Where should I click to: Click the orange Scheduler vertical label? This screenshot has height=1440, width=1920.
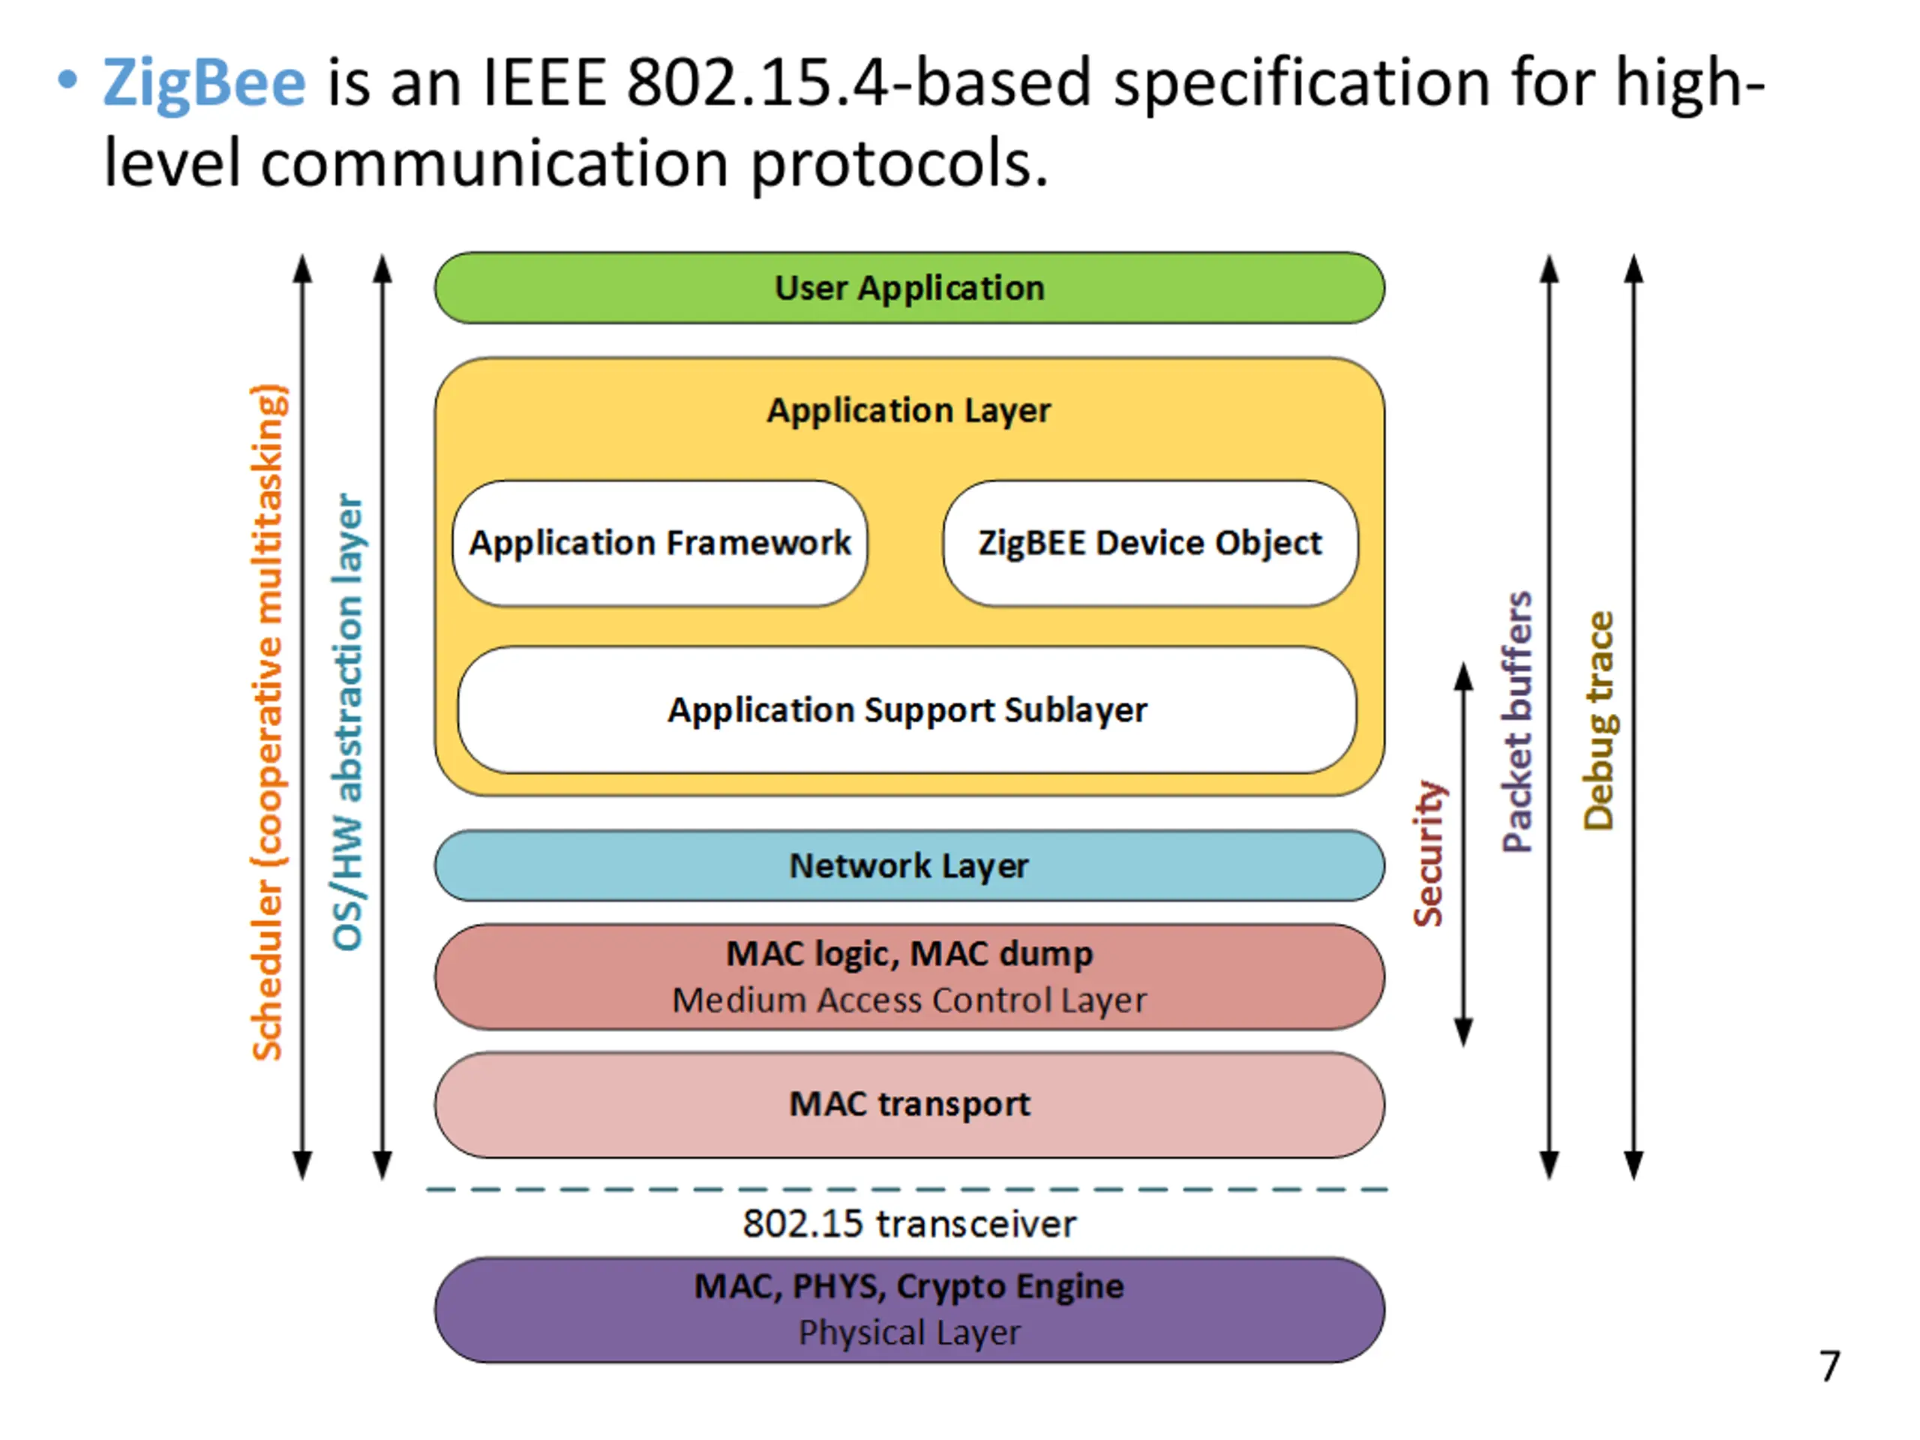tap(268, 722)
